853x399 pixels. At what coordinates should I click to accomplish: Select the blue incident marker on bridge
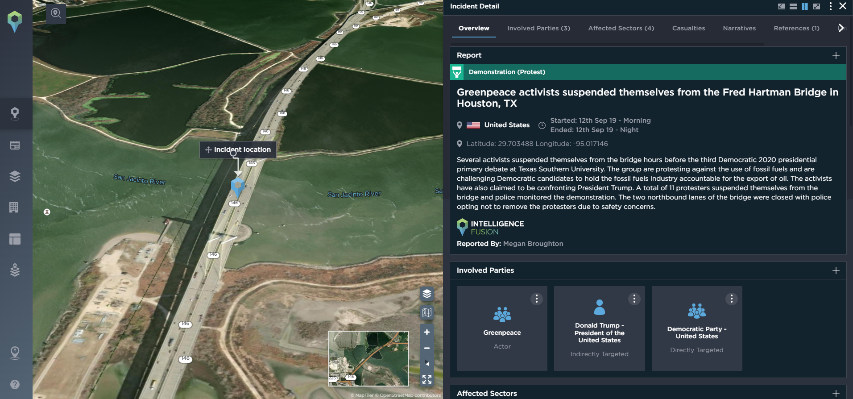(237, 187)
